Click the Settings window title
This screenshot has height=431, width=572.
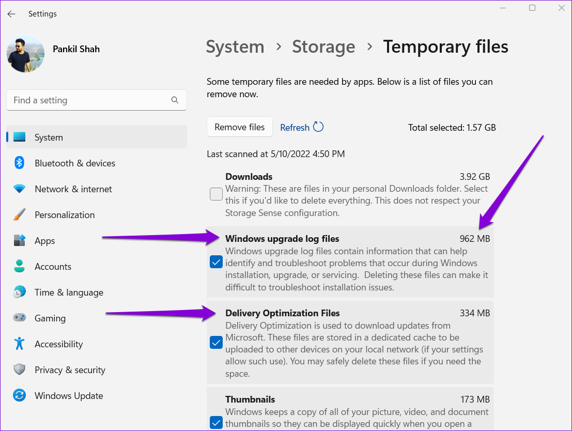click(42, 14)
